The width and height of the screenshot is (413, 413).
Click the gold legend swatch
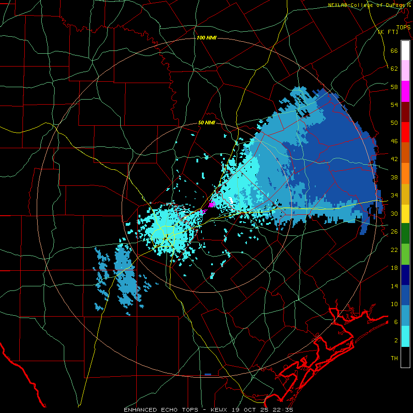click(405, 194)
